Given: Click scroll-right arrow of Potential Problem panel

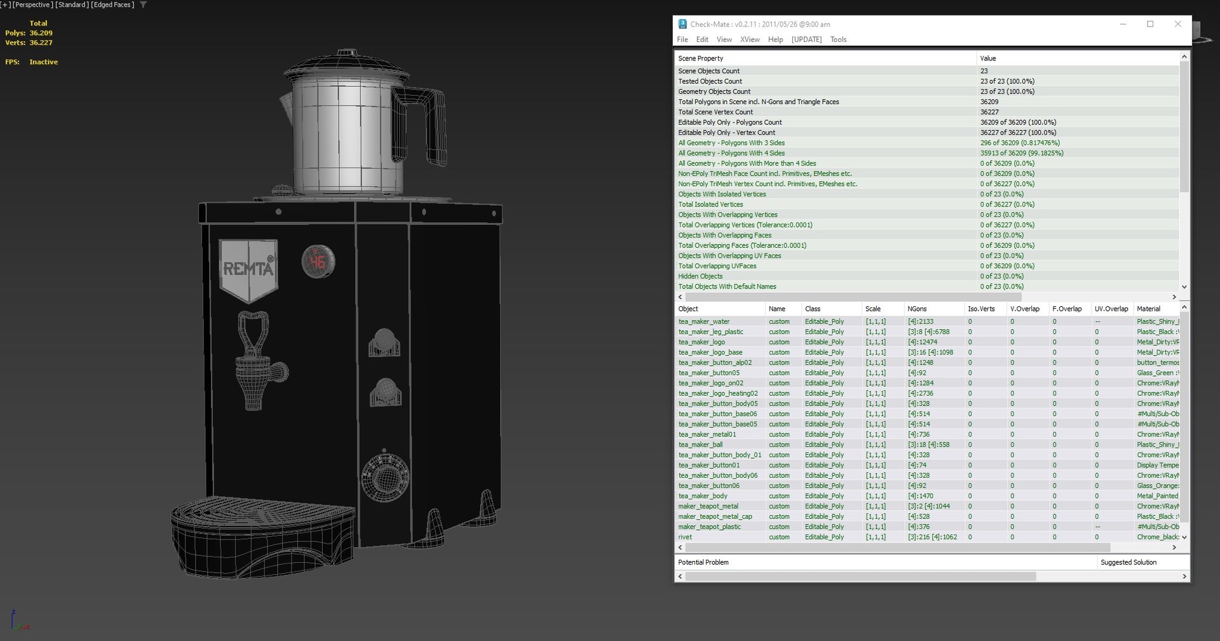Looking at the screenshot, I should coord(1184,577).
